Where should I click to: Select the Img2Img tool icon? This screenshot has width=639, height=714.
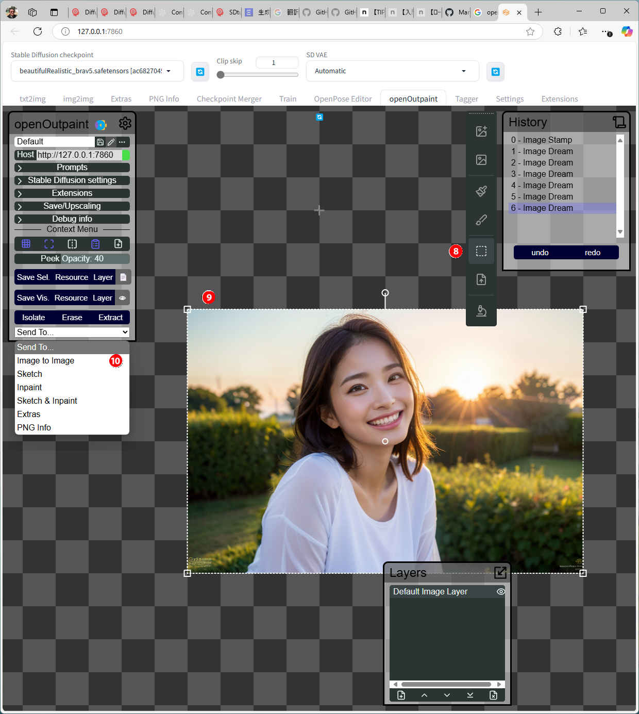pos(481,160)
